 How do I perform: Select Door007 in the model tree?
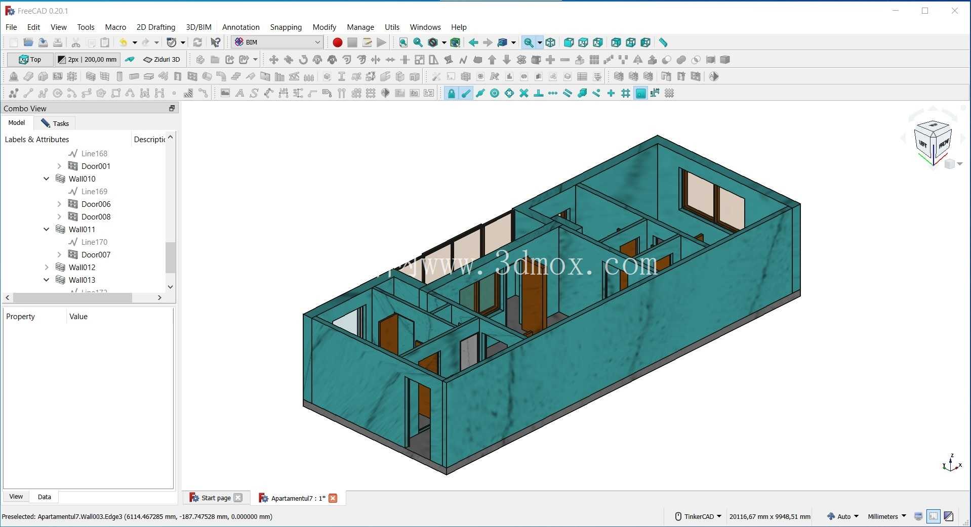(96, 254)
